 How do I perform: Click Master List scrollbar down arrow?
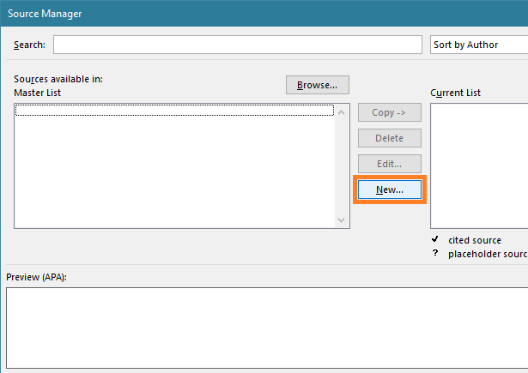341,220
